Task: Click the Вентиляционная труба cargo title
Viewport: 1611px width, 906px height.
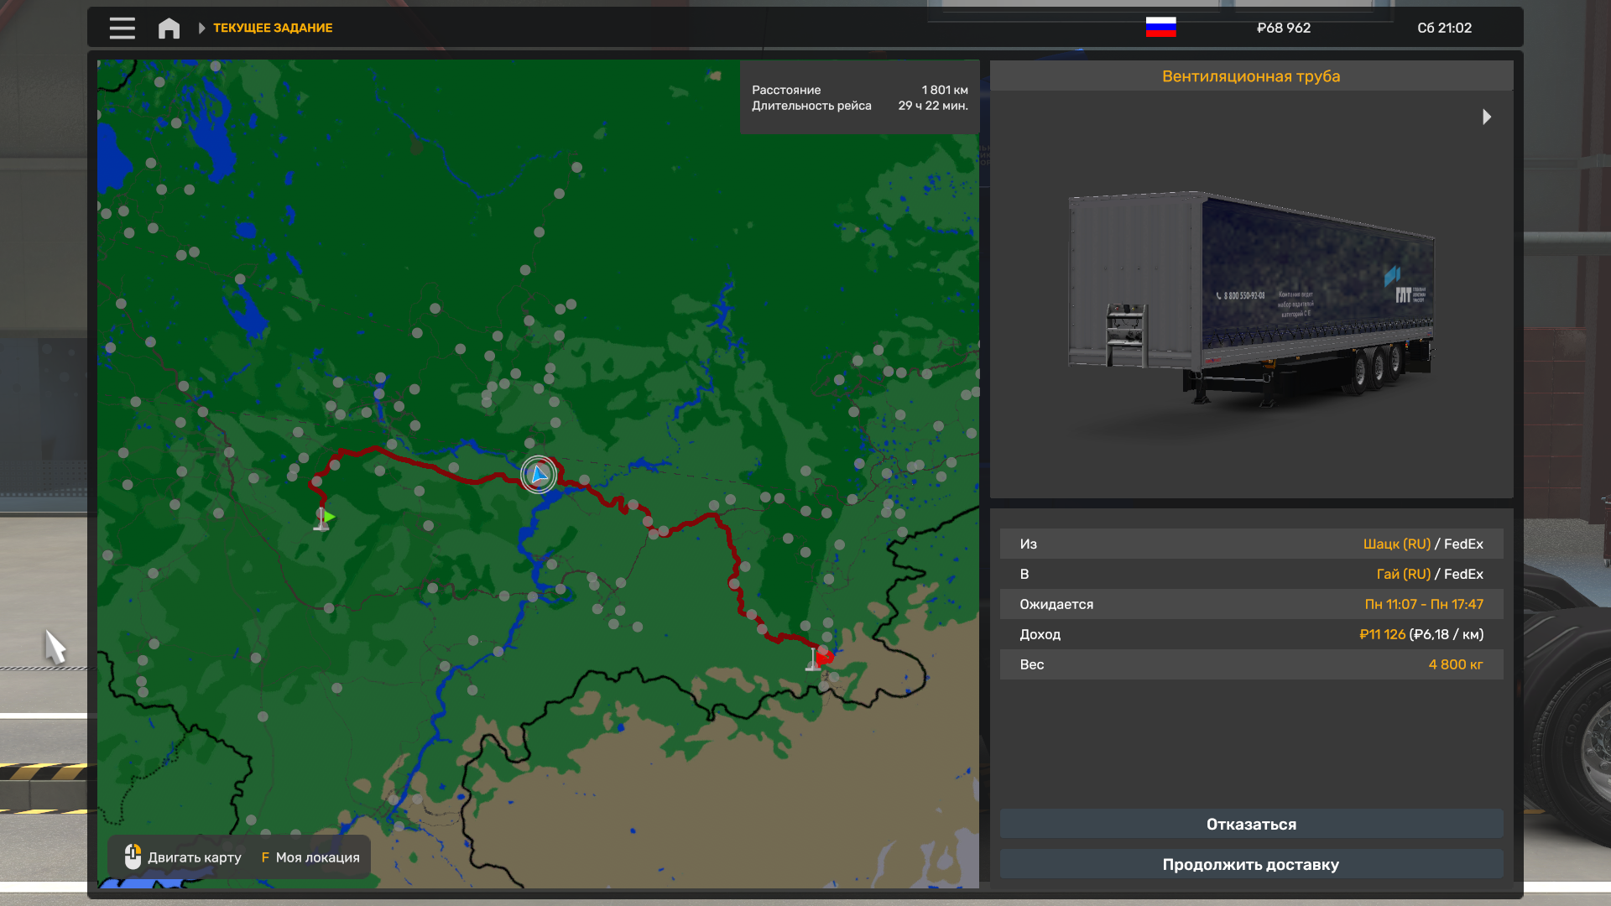Action: 1251,76
